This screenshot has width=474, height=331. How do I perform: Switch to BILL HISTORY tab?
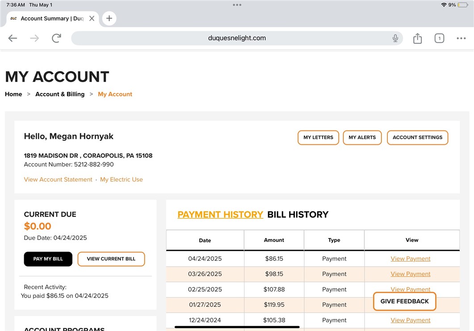pos(298,214)
